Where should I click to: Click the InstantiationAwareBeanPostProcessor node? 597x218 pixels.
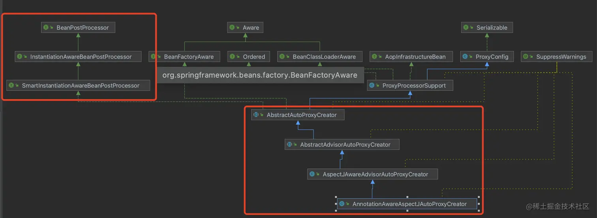[x=78, y=57]
